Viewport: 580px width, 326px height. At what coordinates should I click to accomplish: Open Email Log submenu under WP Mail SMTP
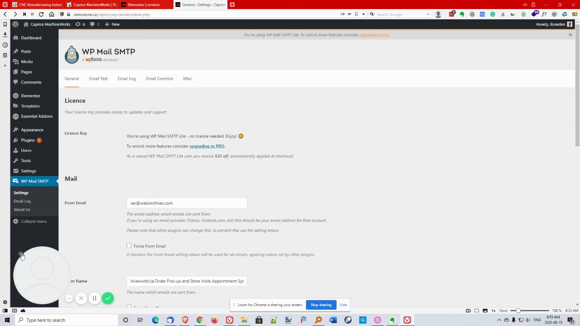(x=22, y=201)
